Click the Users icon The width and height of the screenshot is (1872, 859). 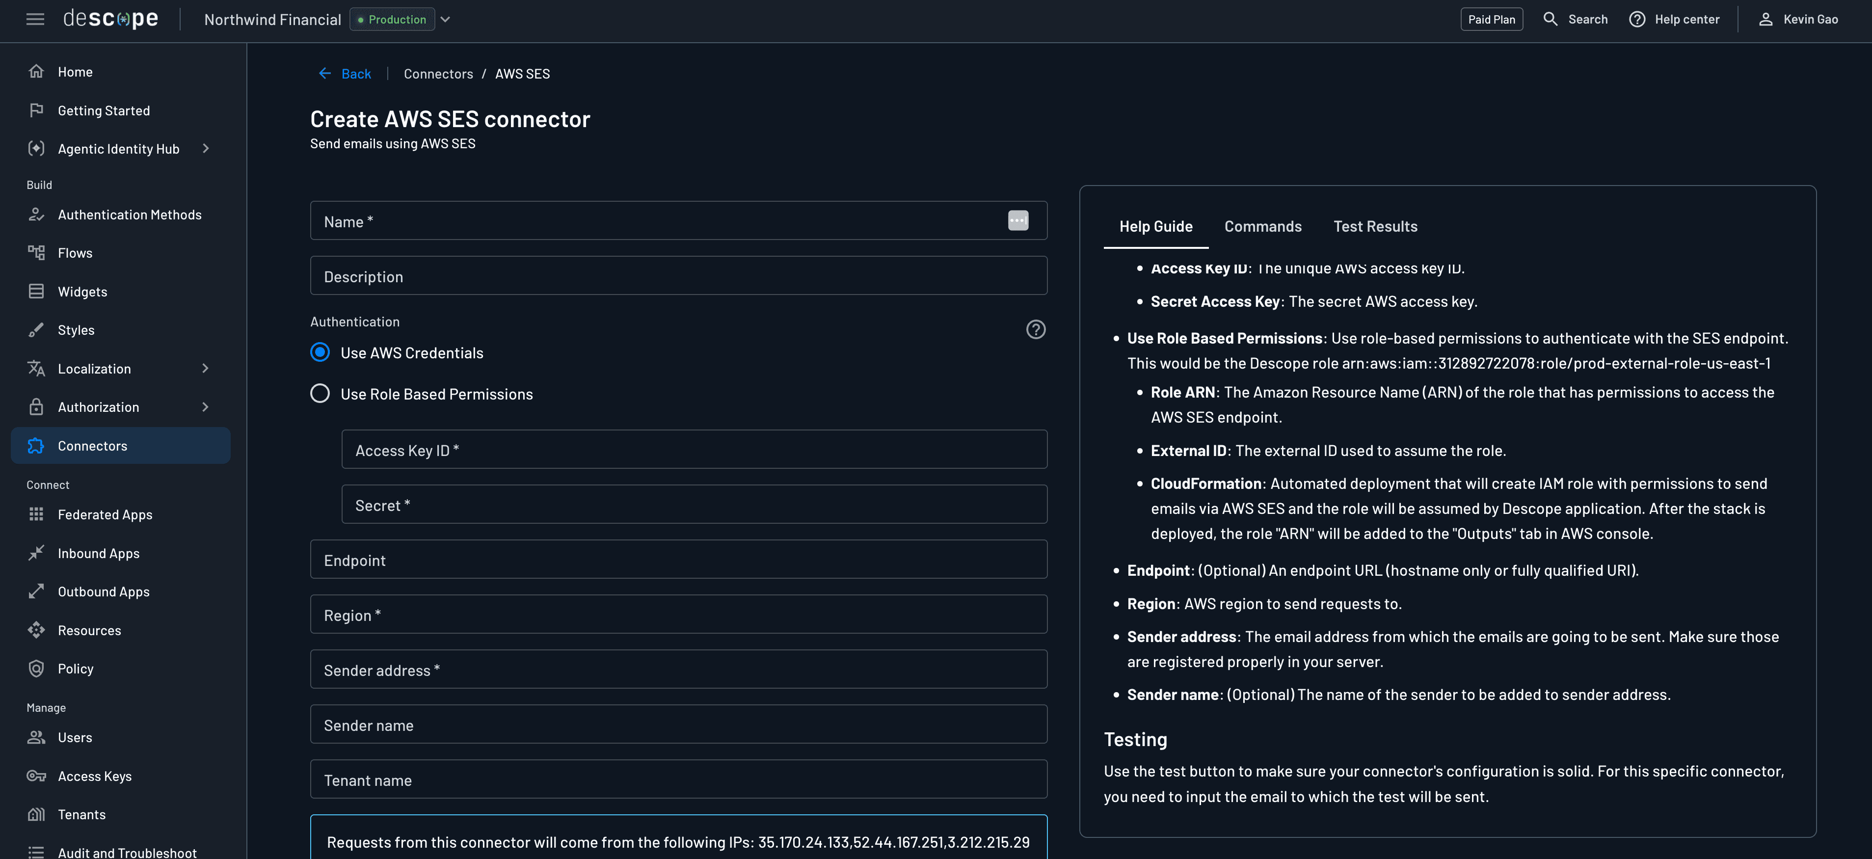click(x=36, y=737)
